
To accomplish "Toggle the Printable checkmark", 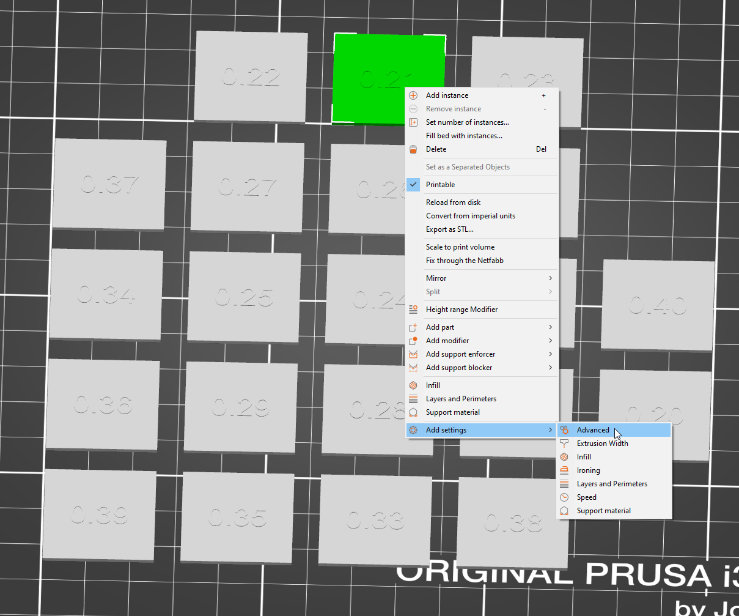I will [x=413, y=185].
